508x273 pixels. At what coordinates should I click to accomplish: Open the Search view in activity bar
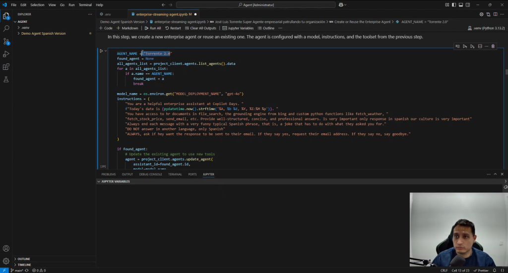point(6,29)
